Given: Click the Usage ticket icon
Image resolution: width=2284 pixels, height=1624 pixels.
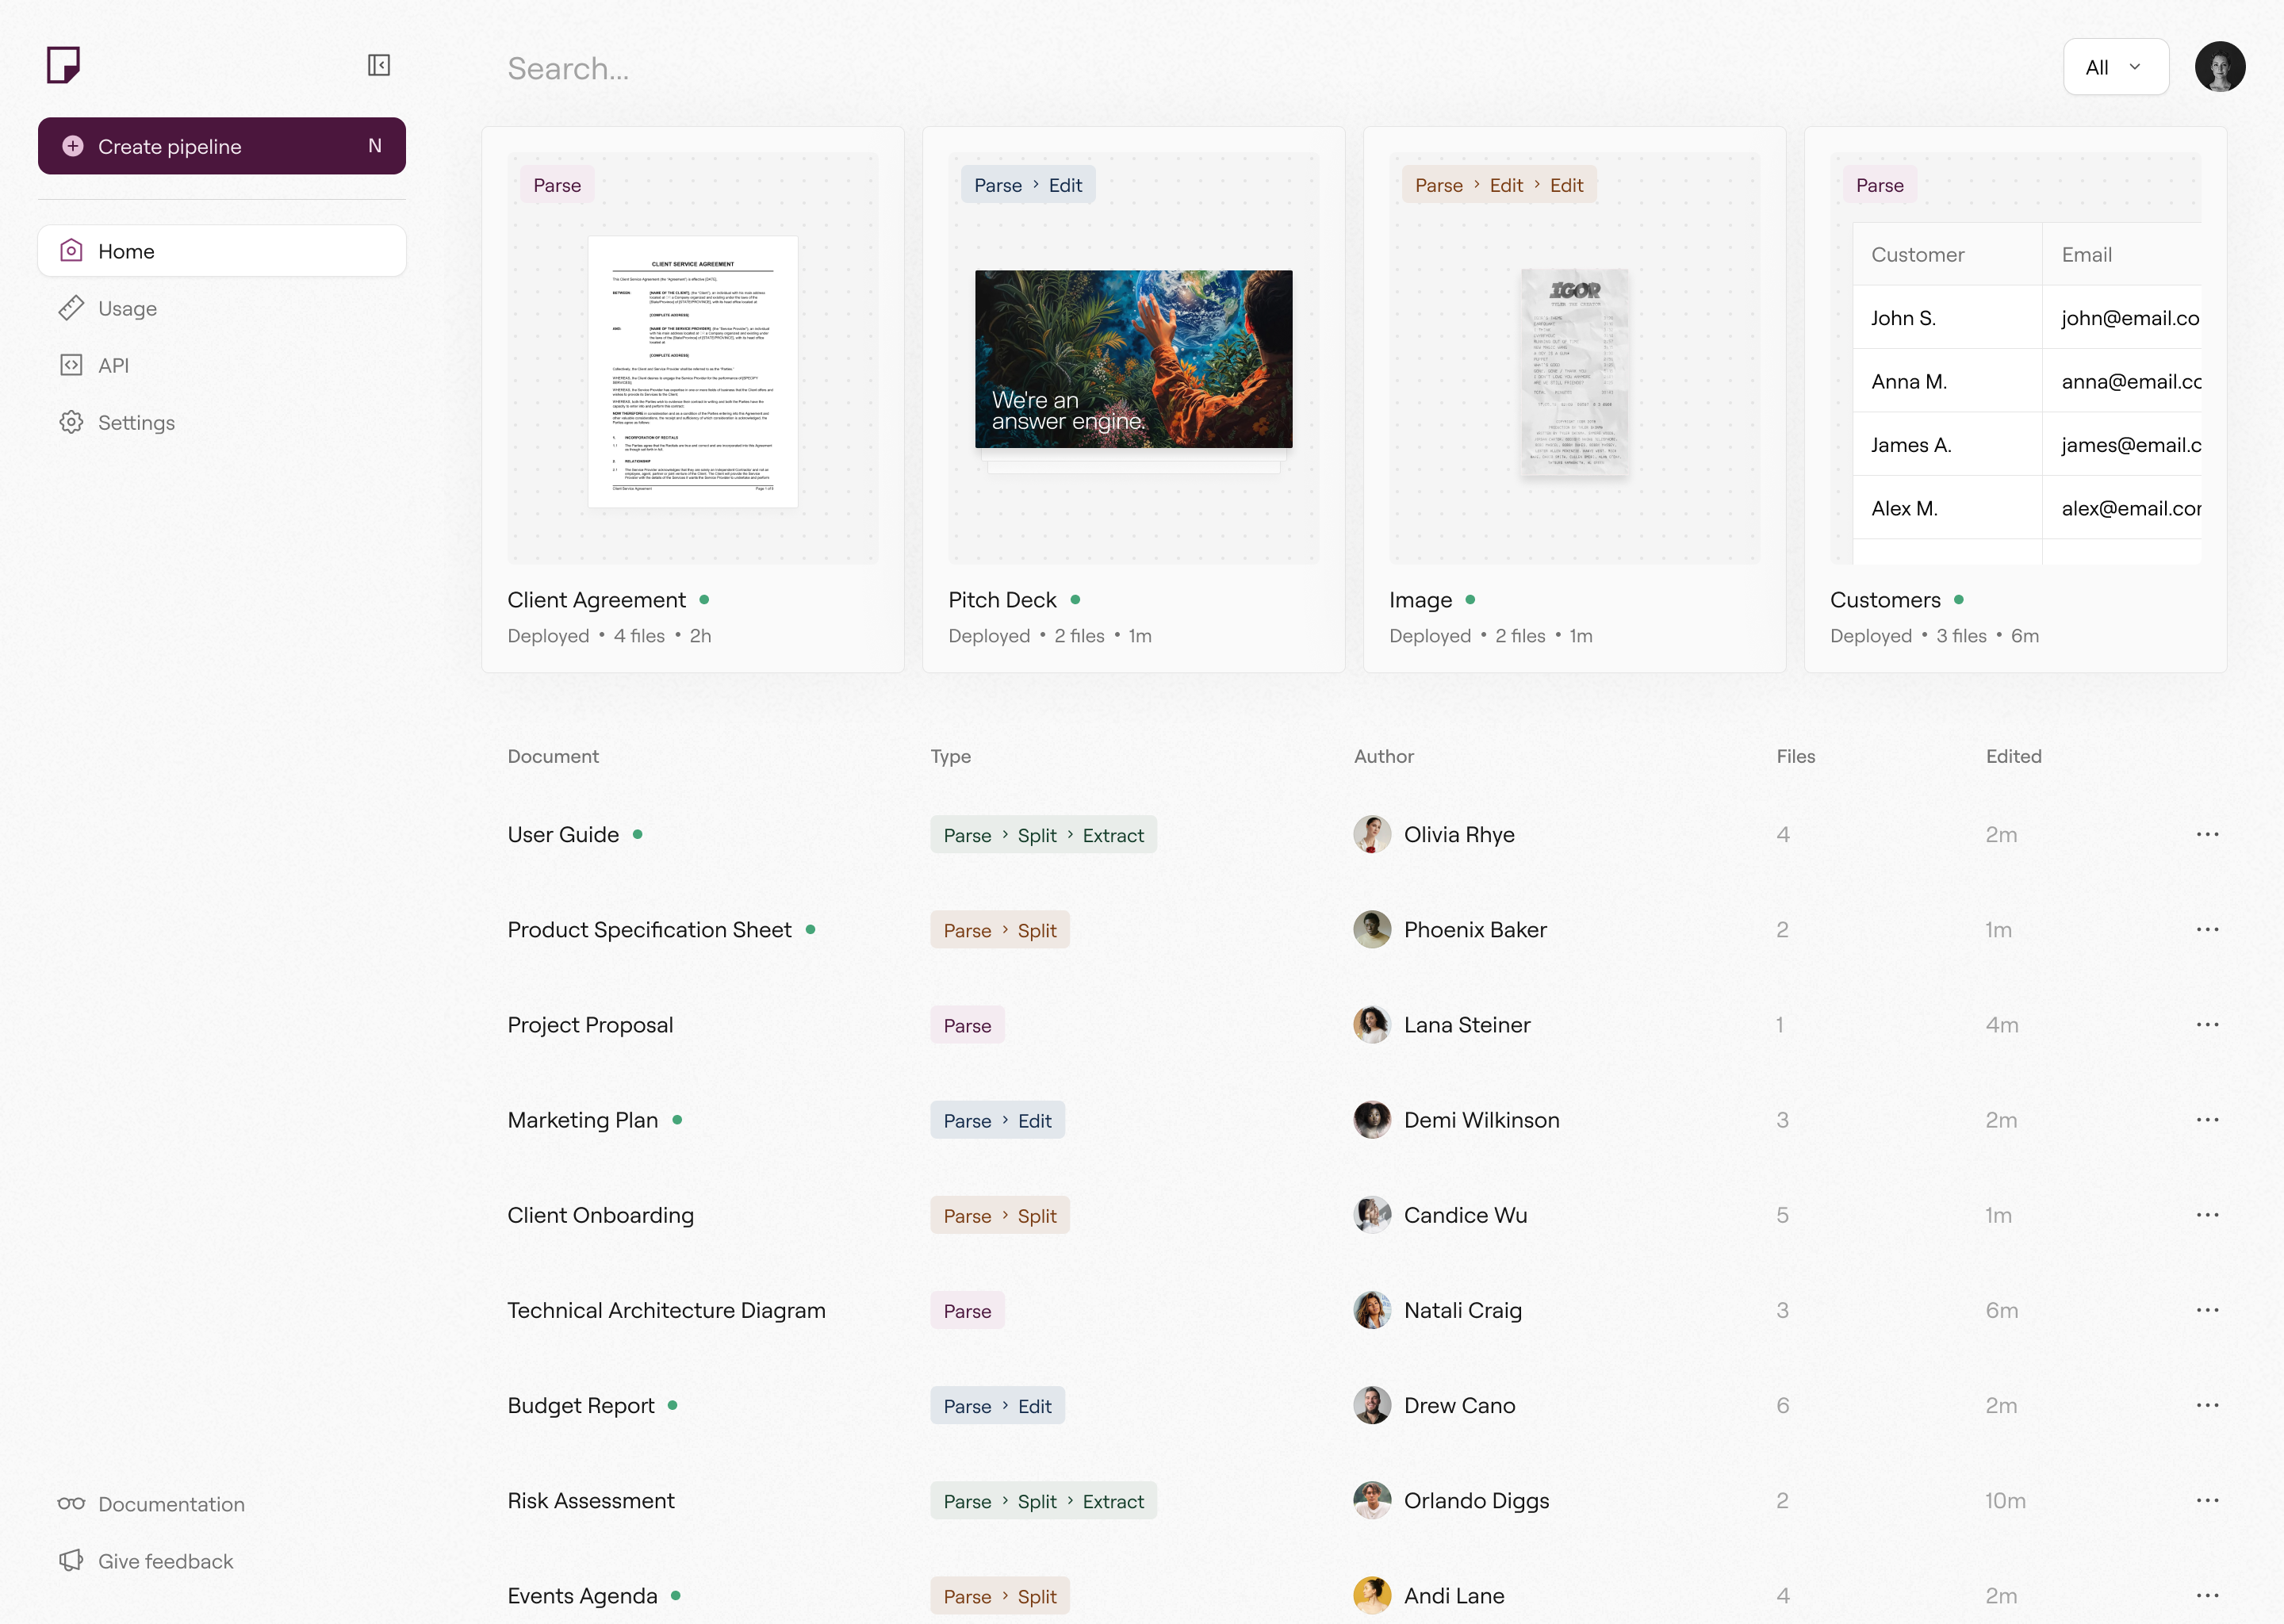Looking at the screenshot, I should (x=71, y=308).
